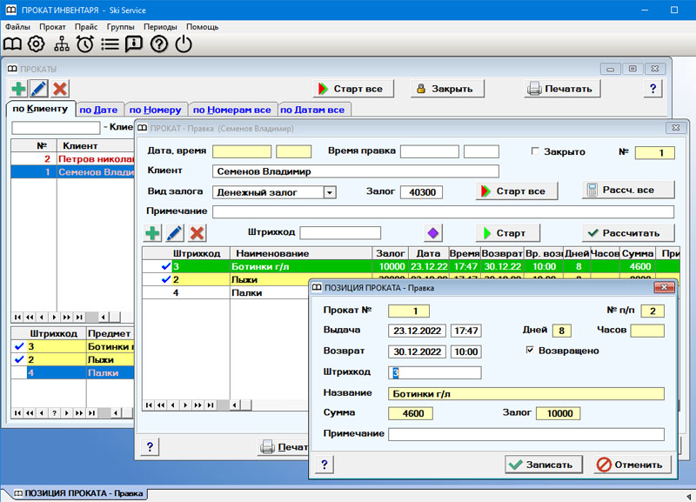Click the power/exit icon in main toolbar
Screen dimensions: 696x502
(184, 44)
